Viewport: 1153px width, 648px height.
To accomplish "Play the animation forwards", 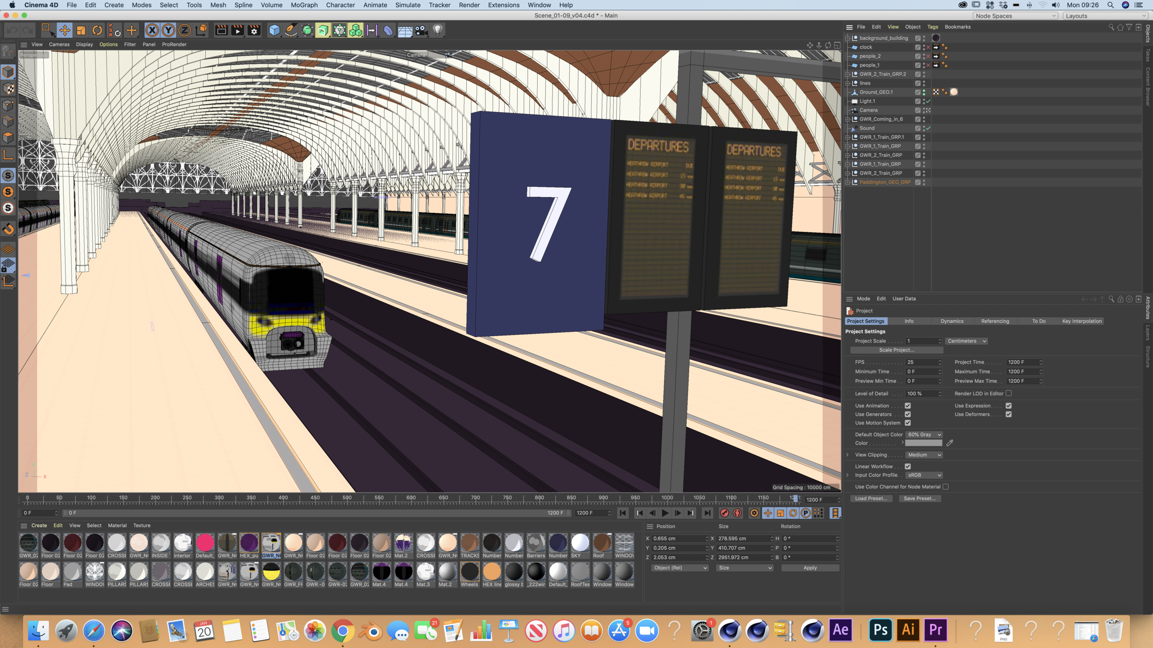I will coord(665,513).
